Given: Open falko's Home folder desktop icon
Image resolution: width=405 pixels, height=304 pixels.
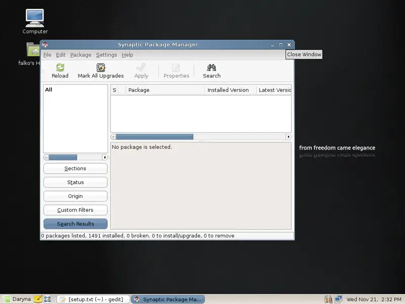Looking at the screenshot, I should click(33, 49).
